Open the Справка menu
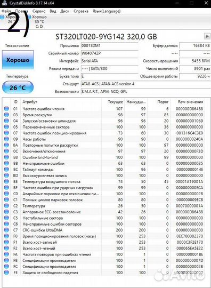 coord(81,11)
